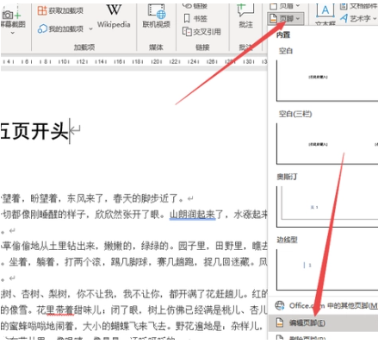Click the line containing 嫩嫩的，绿绿的
The height and width of the screenshot is (344, 378).
tap(133, 246)
